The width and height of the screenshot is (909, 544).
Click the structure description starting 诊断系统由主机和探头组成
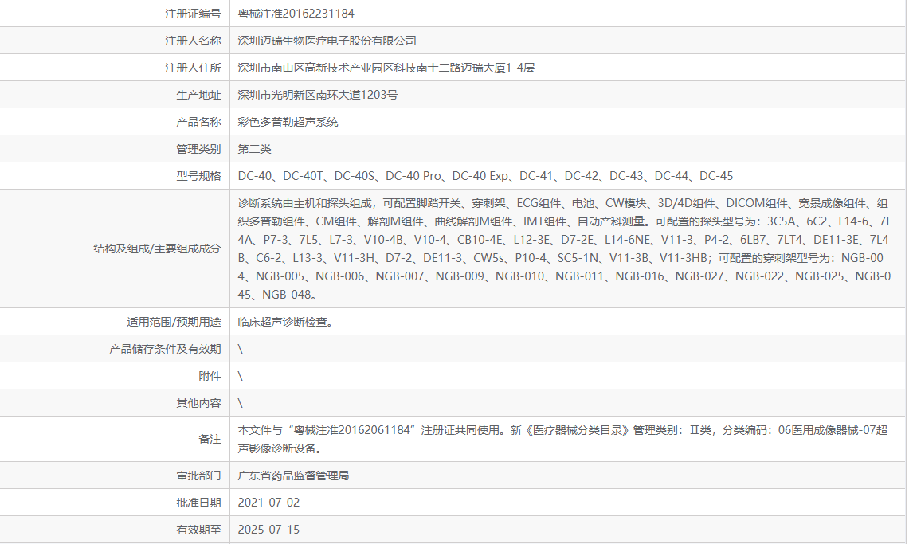[x=565, y=249]
